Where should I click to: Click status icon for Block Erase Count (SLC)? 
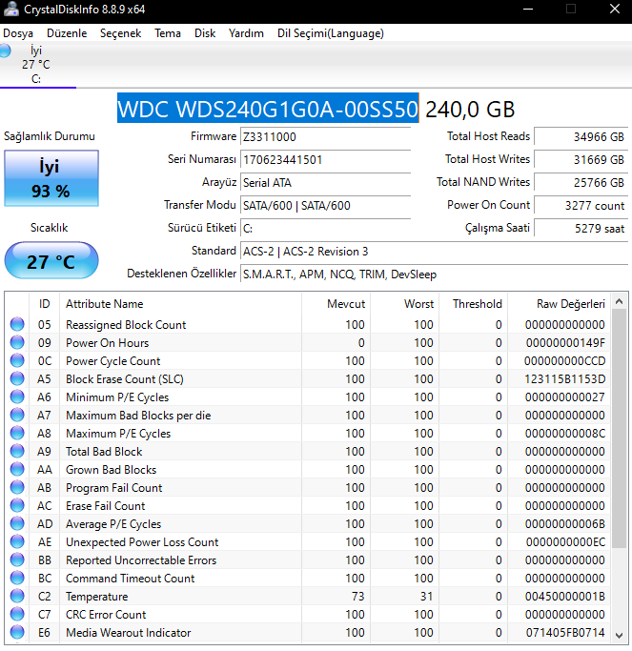17,378
